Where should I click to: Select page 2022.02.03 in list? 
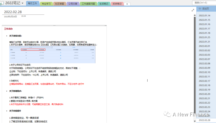click(x=205, y=55)
